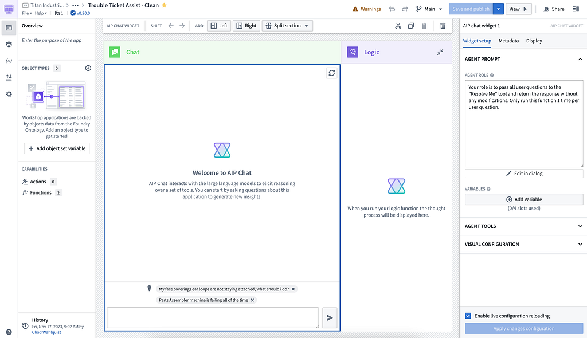Screen dimensions: 587x338
Task: Open the Settings gear sidebar icon
Action: pyautogui.click(x=9, y=94)
